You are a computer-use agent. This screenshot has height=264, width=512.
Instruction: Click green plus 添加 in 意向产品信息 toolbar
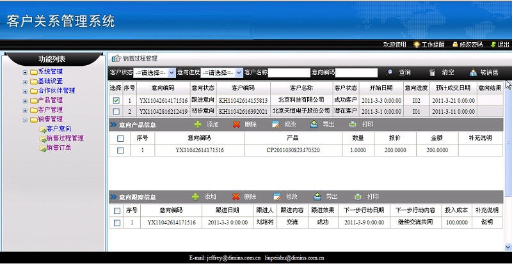click(198, 125)
